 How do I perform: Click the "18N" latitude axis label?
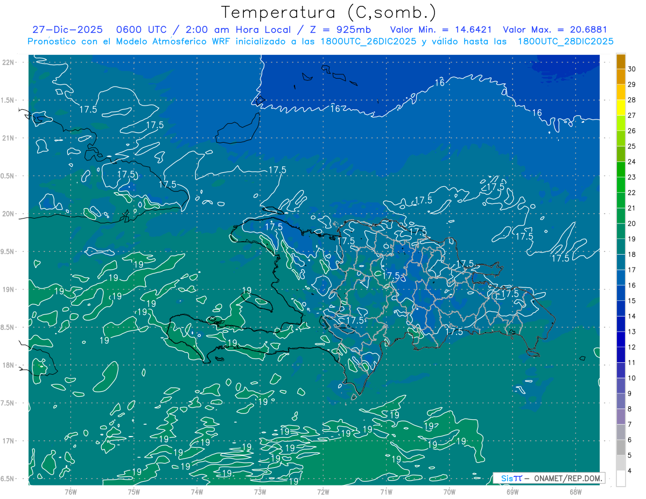(9, 365)
